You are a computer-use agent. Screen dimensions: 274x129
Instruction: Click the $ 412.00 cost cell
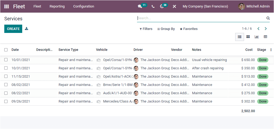click(x=248, y=85)
